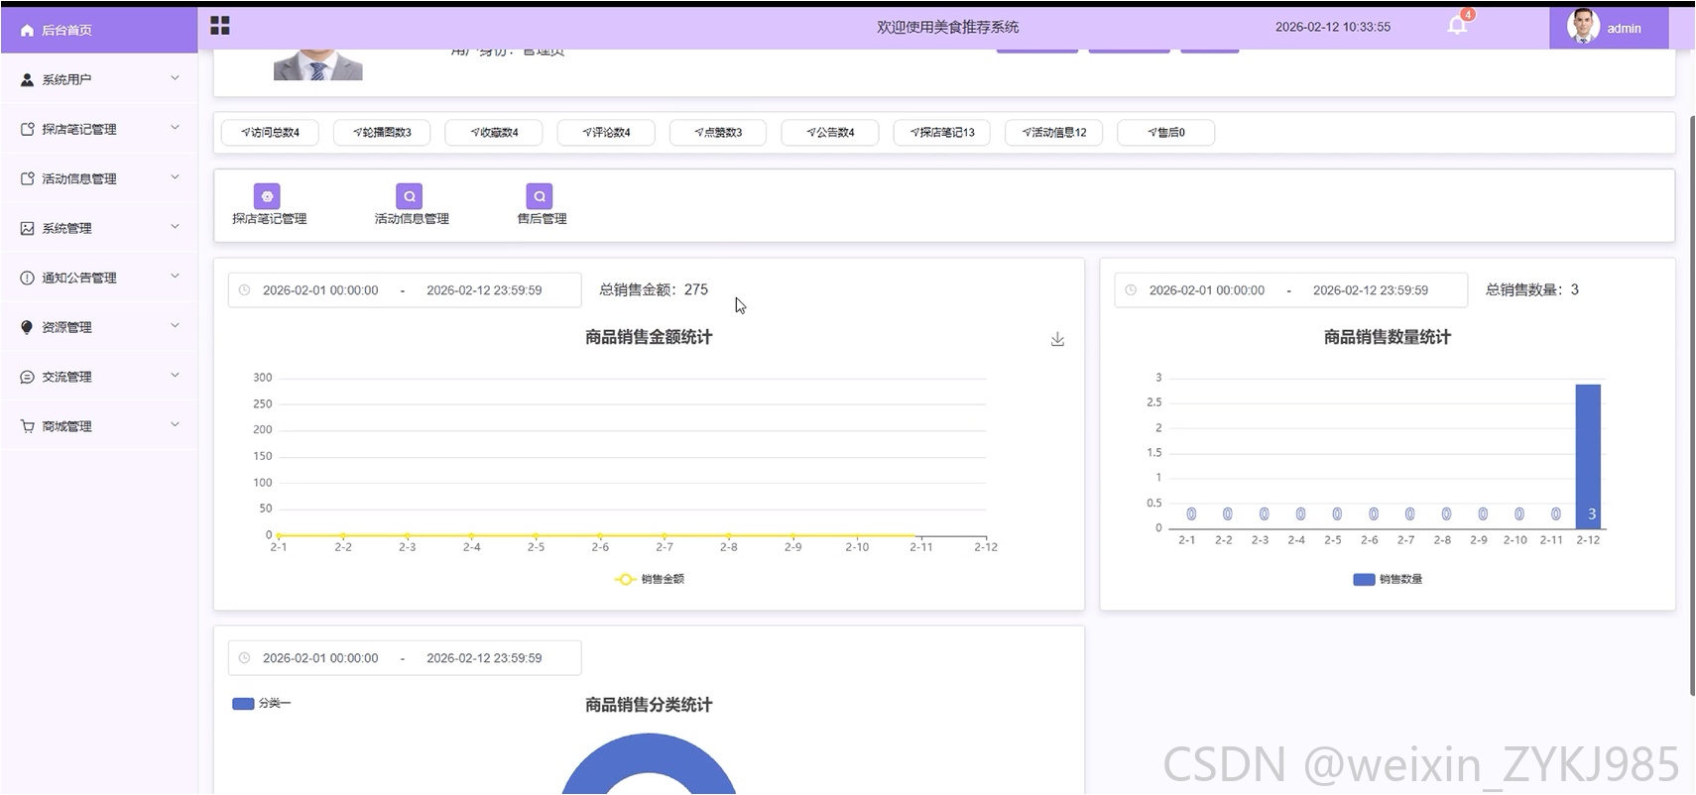Click the sidebar icon beside 活动信息管理
1696x795 pixels.
coord(27,178)
